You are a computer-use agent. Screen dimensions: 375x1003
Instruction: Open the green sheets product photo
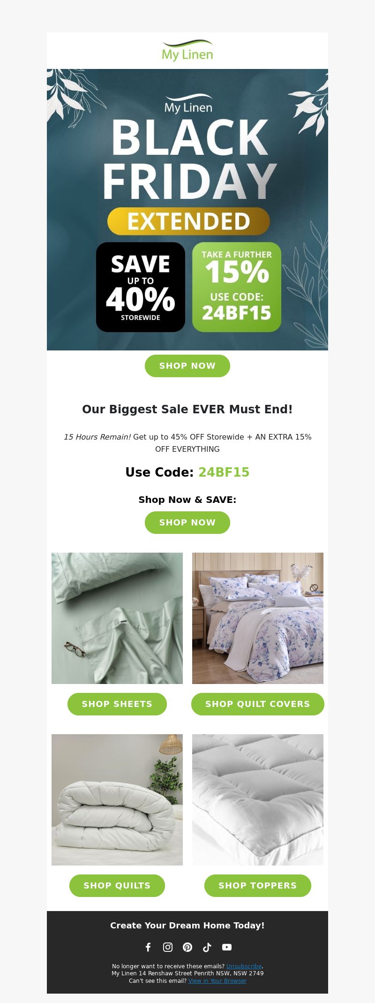117,618
